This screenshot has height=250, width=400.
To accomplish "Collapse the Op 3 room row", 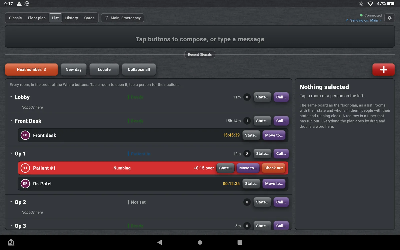I will coord(11,226).
